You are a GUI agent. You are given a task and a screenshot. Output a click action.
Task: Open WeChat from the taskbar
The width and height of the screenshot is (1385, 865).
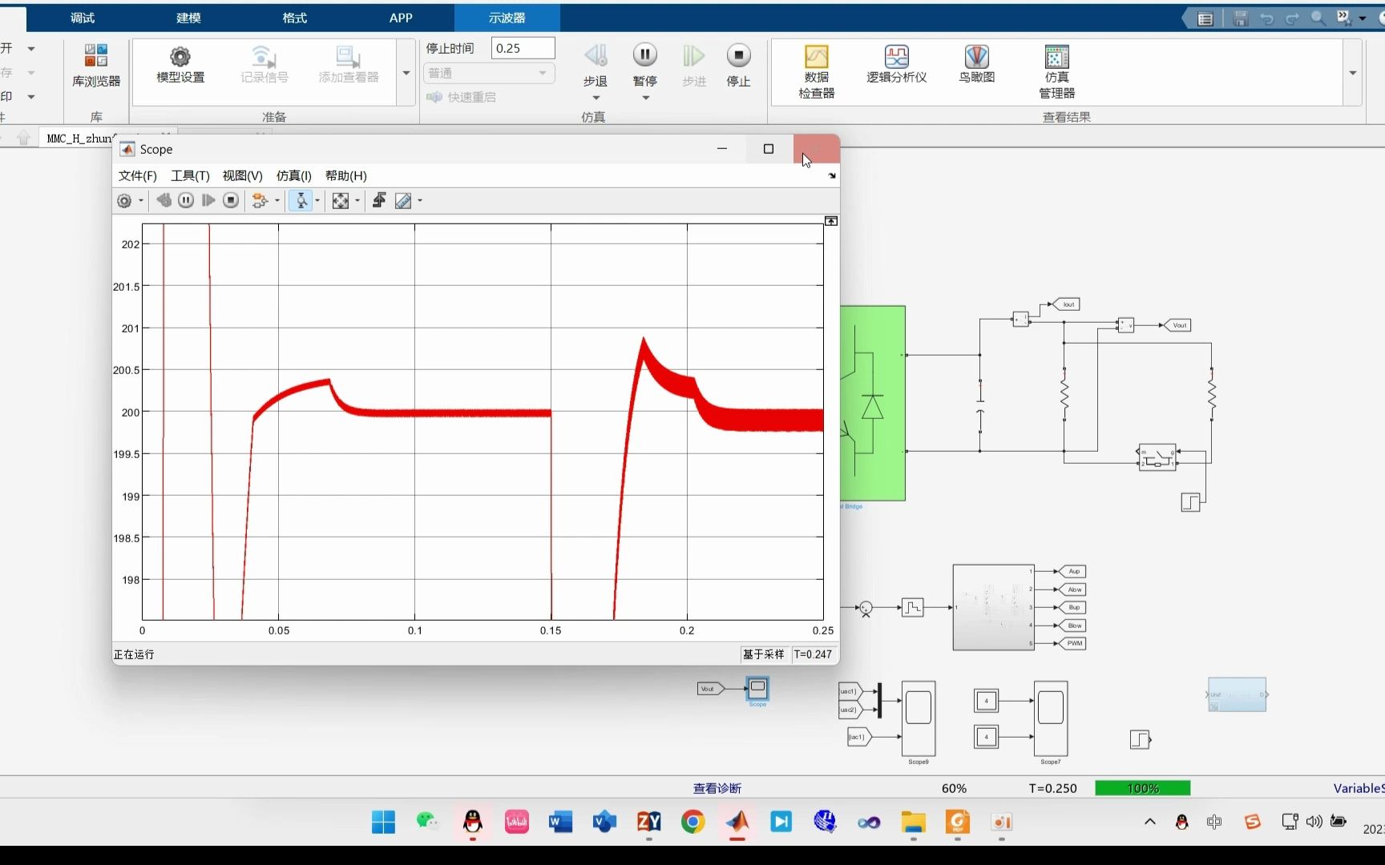pyautogui.click(x=427, y=822)
